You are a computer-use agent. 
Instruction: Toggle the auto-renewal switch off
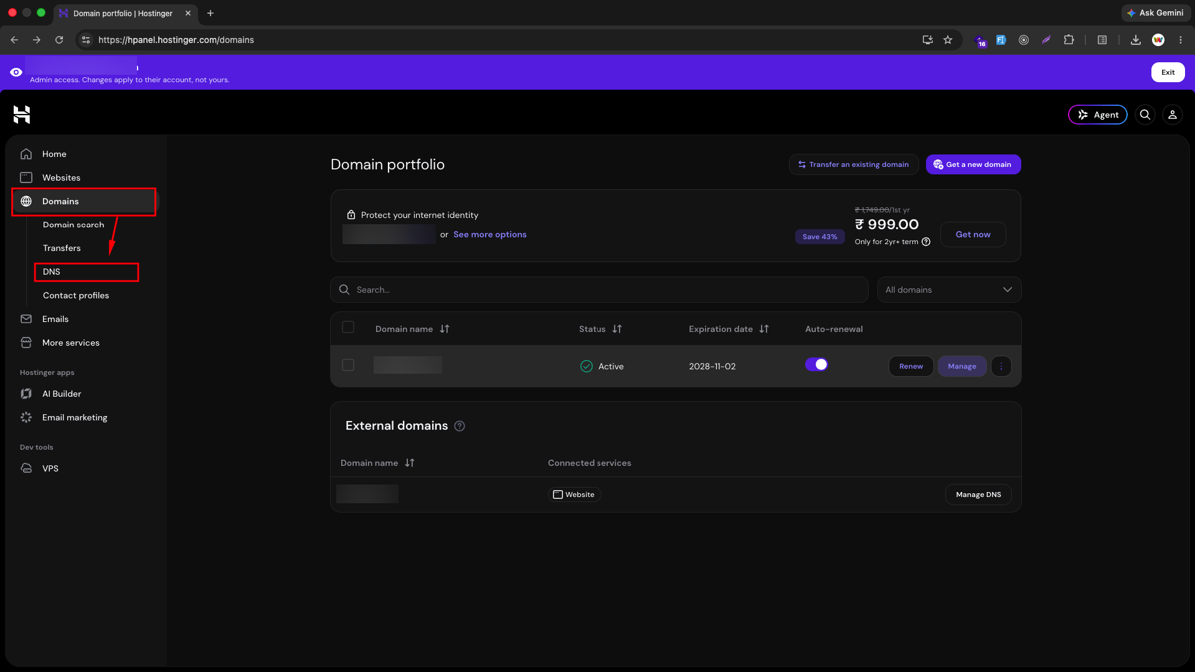pos(816,365)
